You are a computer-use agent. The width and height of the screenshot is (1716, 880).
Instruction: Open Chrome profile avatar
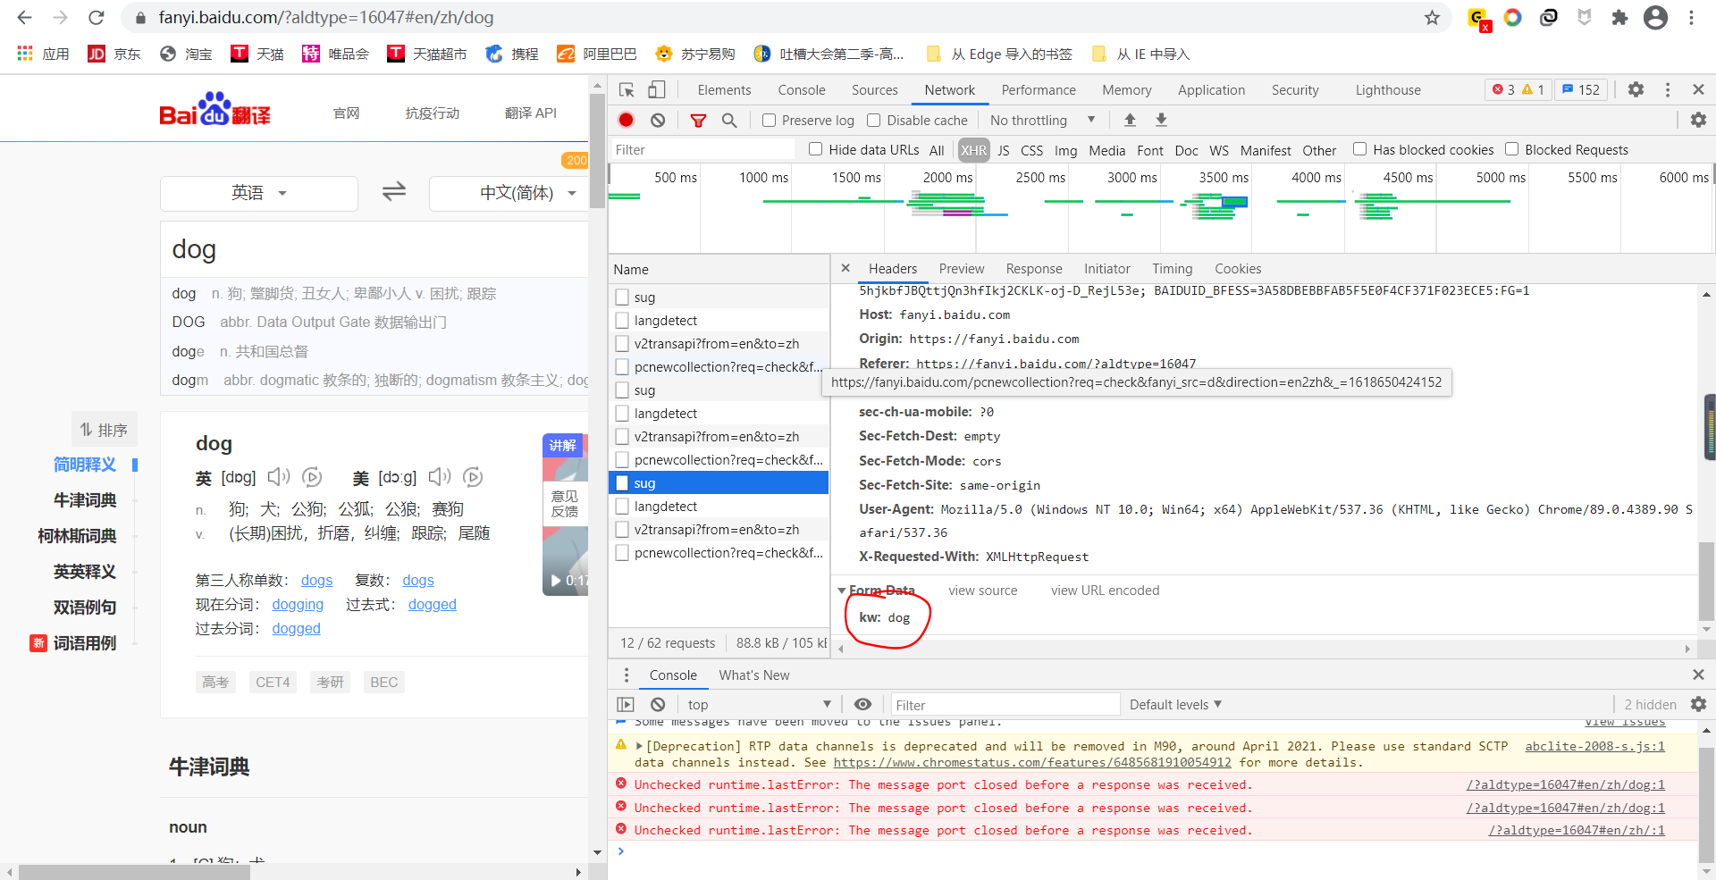1655,18
